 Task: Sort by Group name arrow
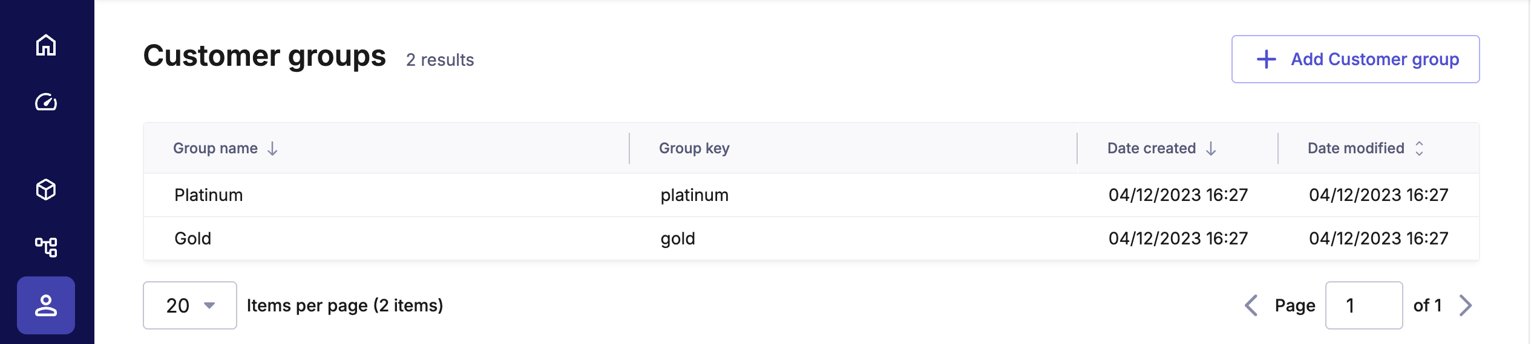pyautogui.click(x=273, y=148)
